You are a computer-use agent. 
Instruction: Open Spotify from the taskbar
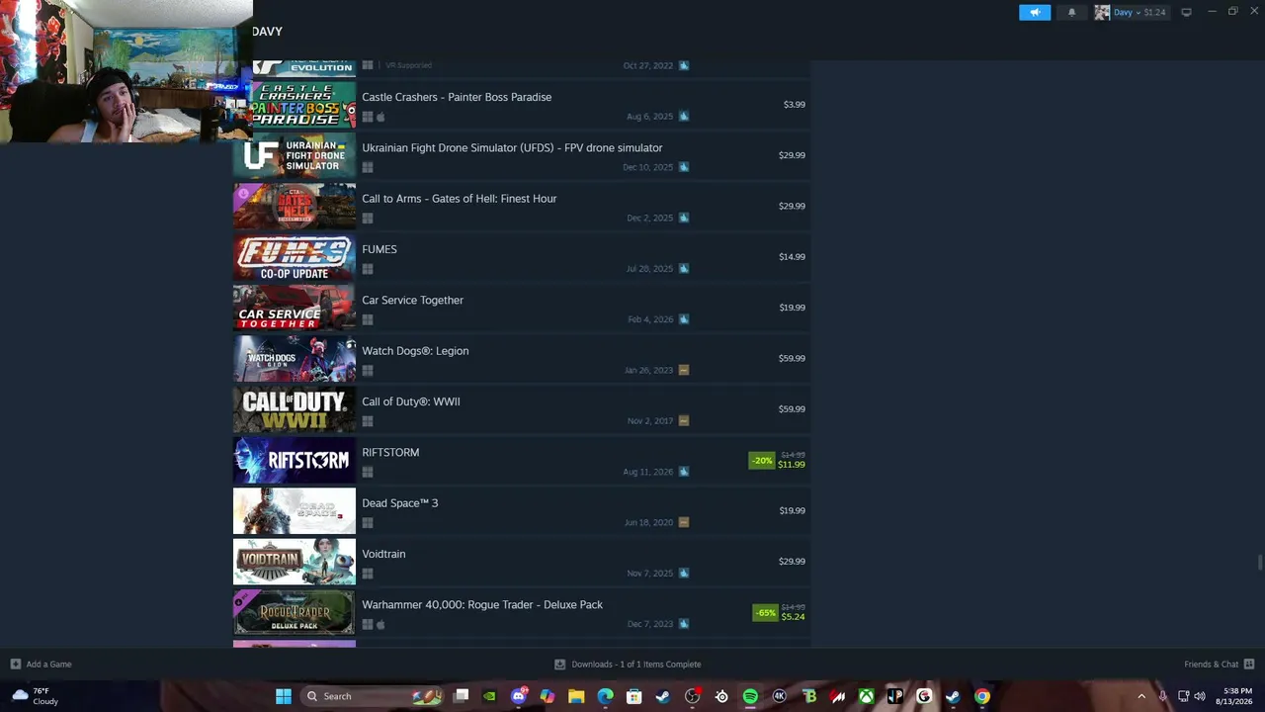coord(750,696)
